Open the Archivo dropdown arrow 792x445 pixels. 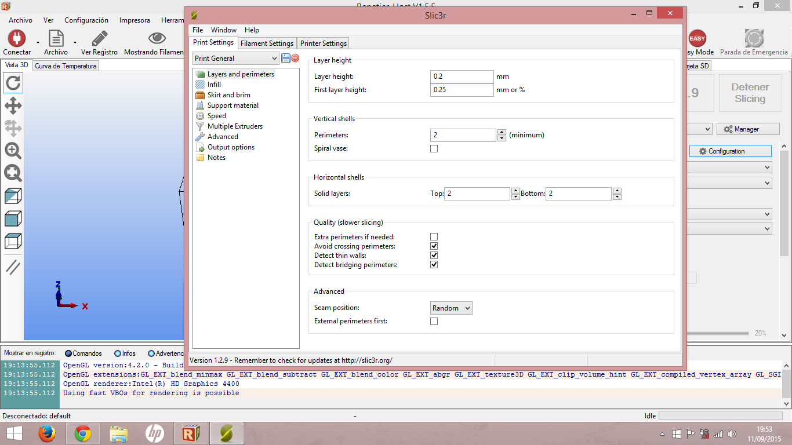75,42
